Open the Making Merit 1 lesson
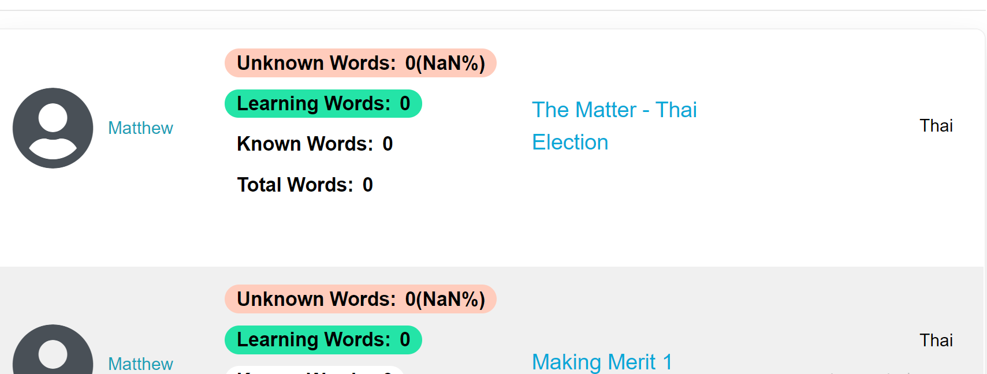 [x=602, y=362]
